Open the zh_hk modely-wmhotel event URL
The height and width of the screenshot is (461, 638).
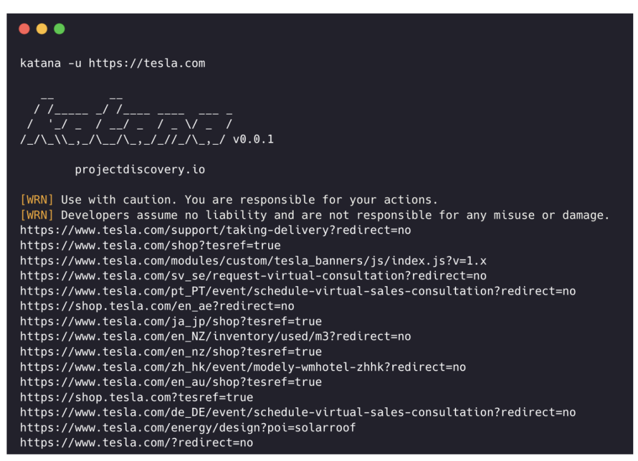point(243,368)
